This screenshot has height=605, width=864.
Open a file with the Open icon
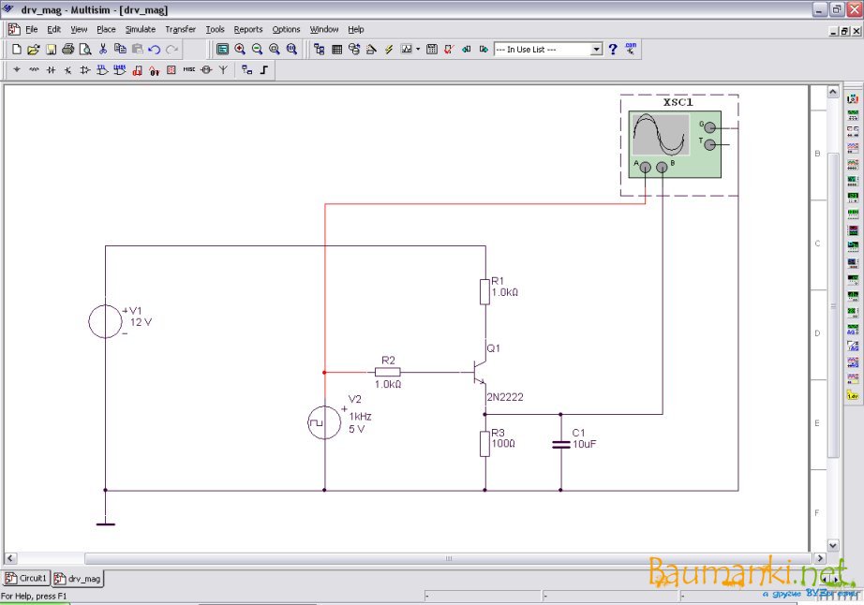tap(33, 49)
